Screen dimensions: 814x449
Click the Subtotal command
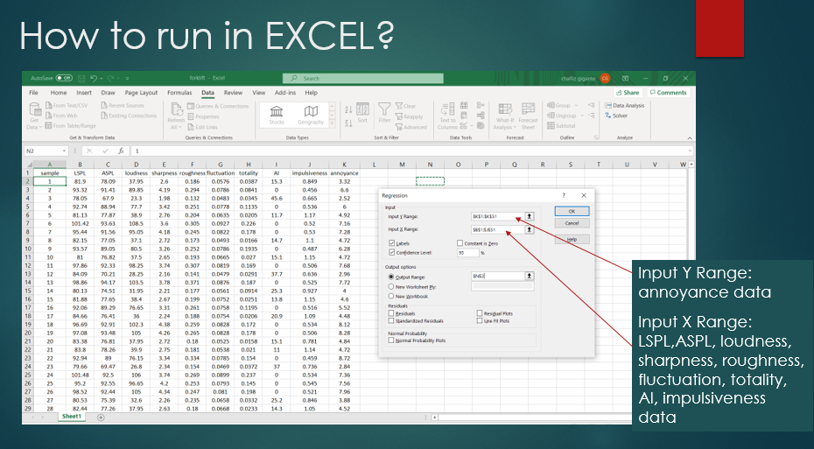pos(561,126)
